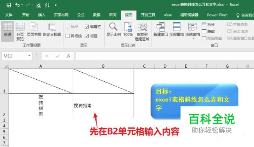The height and width of the screenshot is (147, 254).
Task: Click the 告诉我 lightbulb search box
Action: pyautogui.click(x=245, y=15)
